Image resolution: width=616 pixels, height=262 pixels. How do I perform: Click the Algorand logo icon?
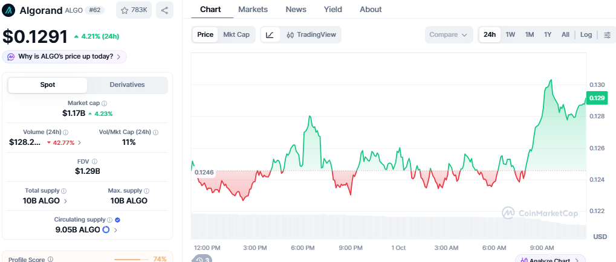pyautogui.click(x=9, y=10)
